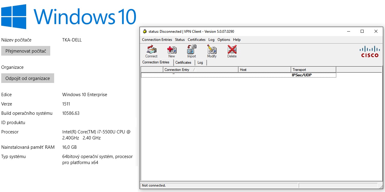Open the Log menu
Viewport: 385px width, 192px height.
tap(211, 40)
